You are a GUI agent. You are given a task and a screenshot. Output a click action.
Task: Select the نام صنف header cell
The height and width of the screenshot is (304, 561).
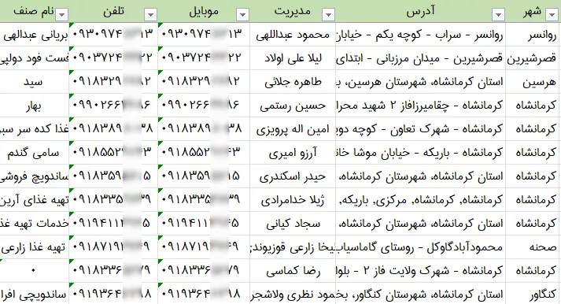35,11
